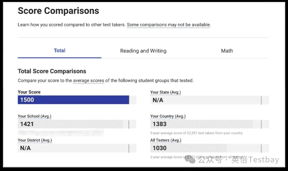
Task: Click dotted marker line in All Testers bar
Action: click(x=261, y=148)
